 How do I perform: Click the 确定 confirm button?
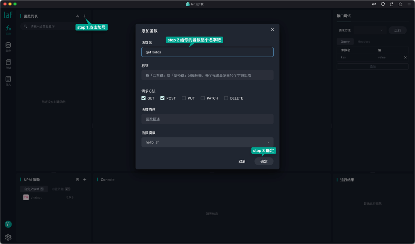tap(264, 161)
